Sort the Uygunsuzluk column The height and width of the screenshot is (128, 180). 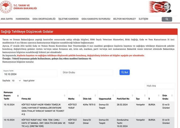(x=113, y=95)
